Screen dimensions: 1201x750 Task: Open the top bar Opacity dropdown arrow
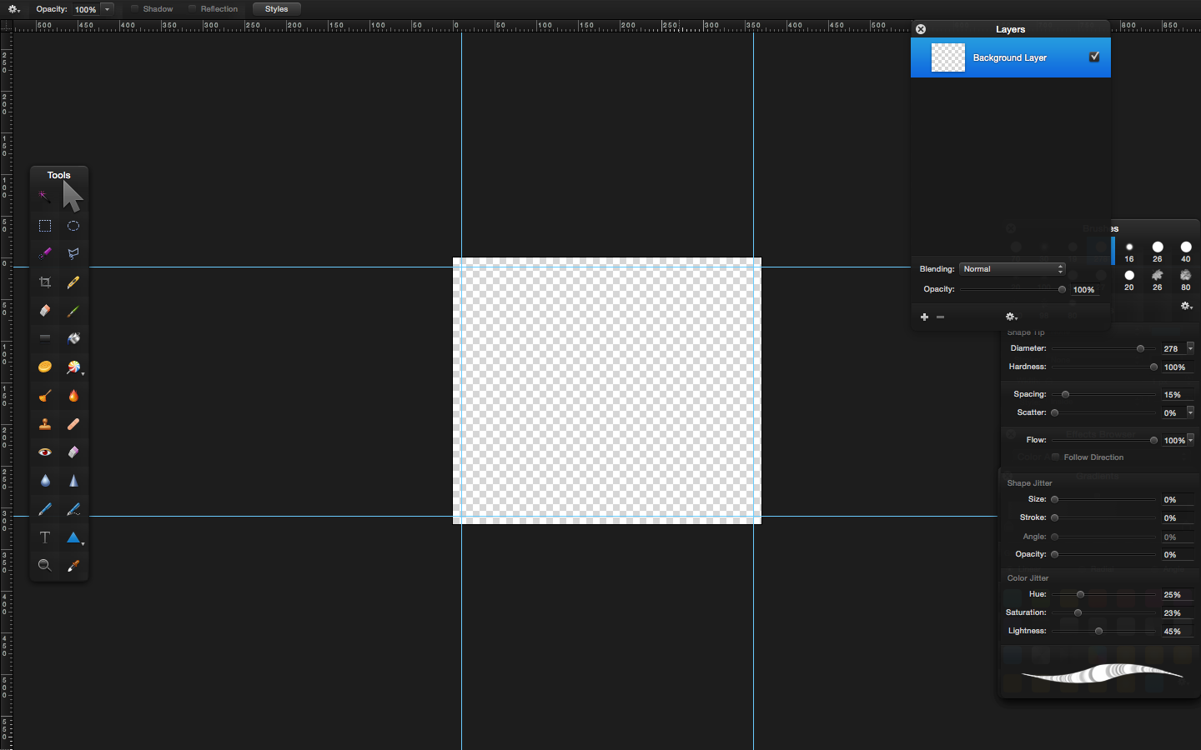108,9
